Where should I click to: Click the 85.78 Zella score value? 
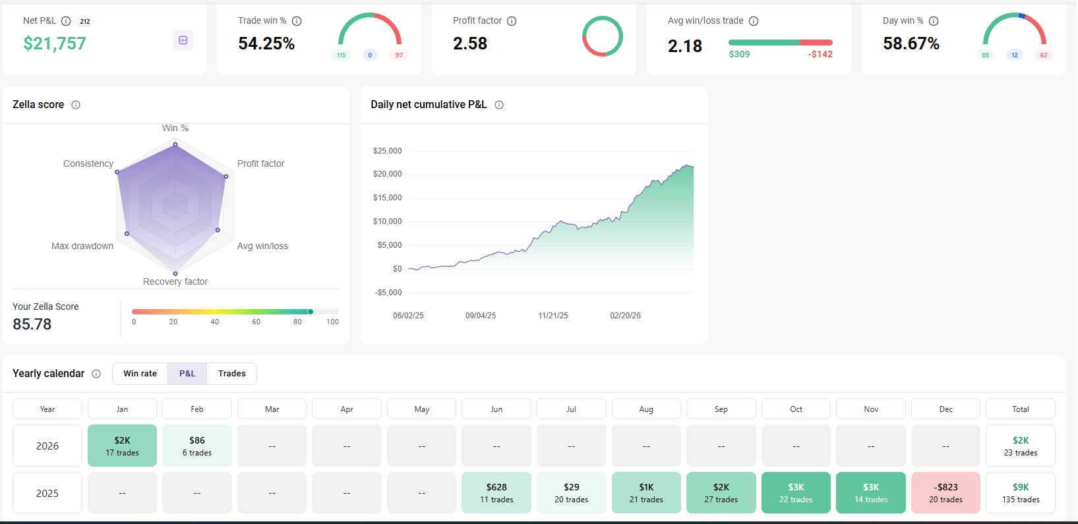coord(32,324)
